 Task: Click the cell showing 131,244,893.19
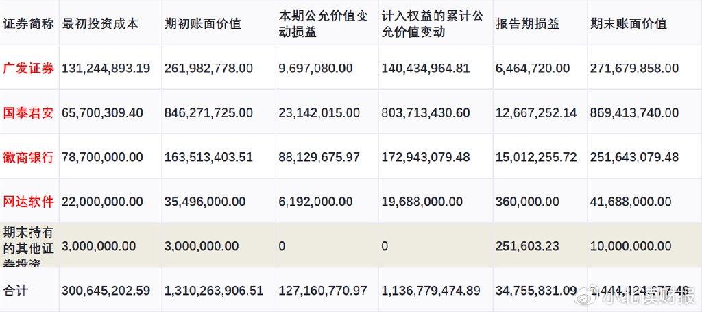pos(106,68)
